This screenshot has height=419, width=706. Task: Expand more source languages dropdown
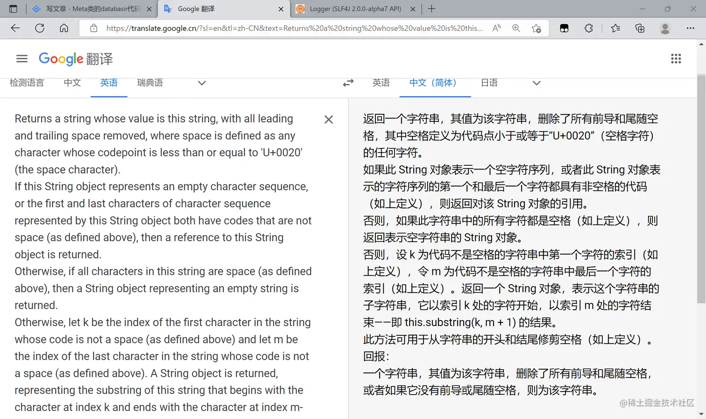[202, 83]
